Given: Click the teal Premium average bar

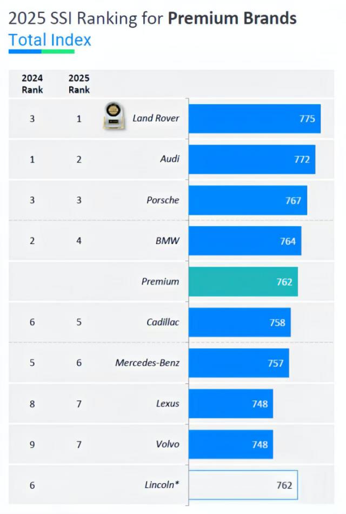Looking at the screenshot, I should 243,281.
